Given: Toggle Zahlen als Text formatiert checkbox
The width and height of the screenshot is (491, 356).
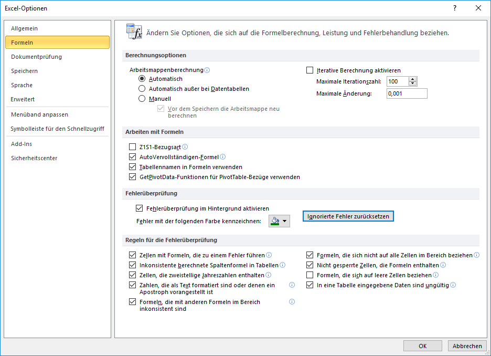Looking at the screenshot, I should pyautogui.click(x=133, y=285).
